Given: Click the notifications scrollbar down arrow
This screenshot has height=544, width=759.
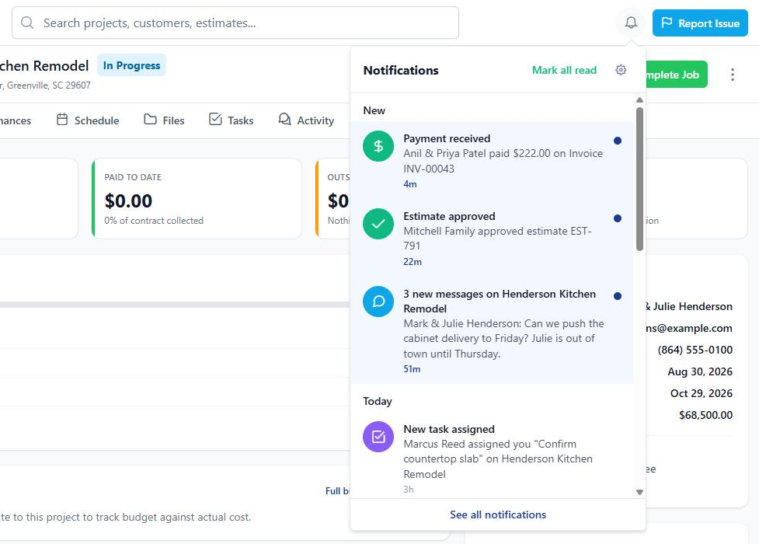Looking at the screenshot, I should coord(639,492).
